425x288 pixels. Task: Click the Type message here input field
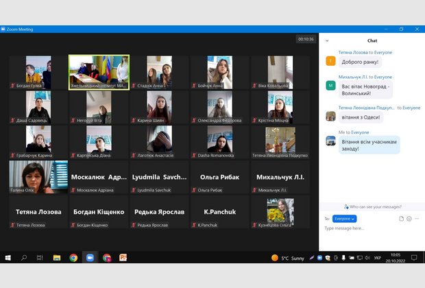[x=370, y=228]
